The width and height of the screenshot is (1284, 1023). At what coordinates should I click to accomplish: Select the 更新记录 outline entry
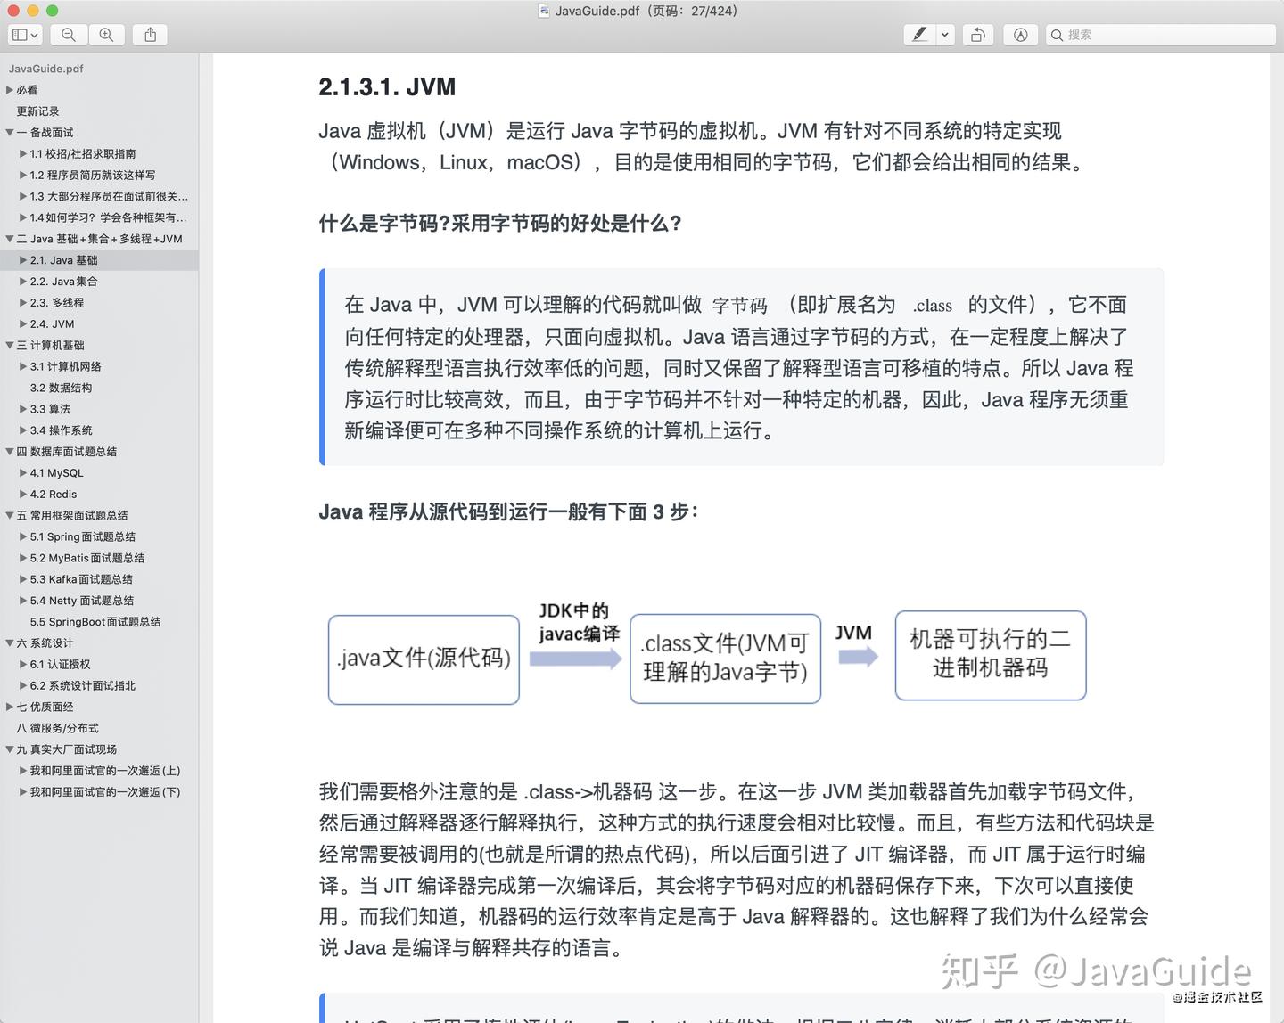pyautogui.click(x=37, y=111)
